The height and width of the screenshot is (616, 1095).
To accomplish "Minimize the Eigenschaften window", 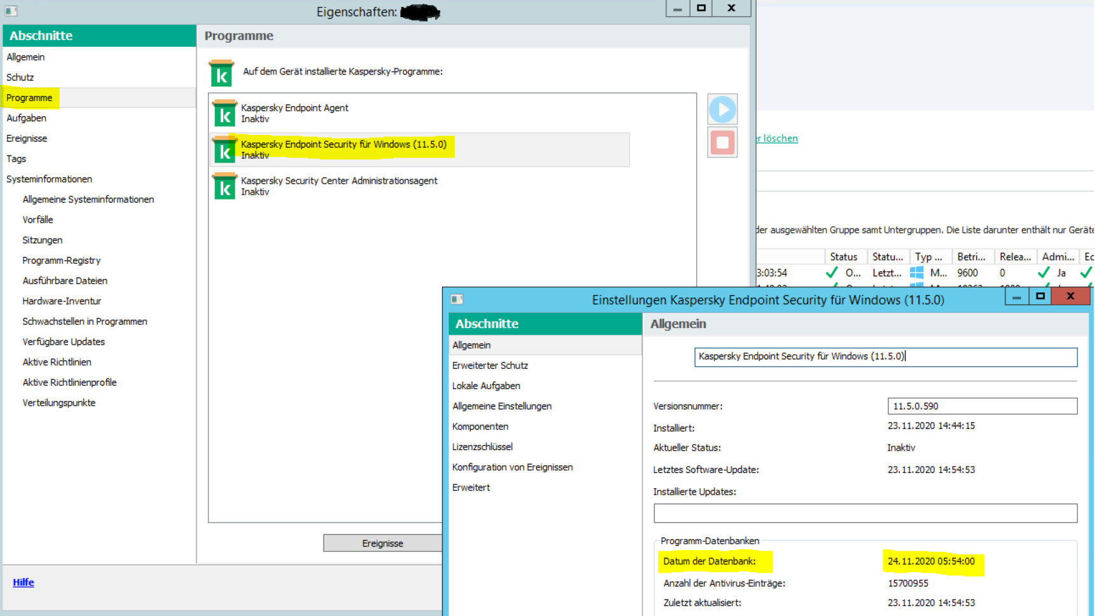I will click(x=677, y=8).
